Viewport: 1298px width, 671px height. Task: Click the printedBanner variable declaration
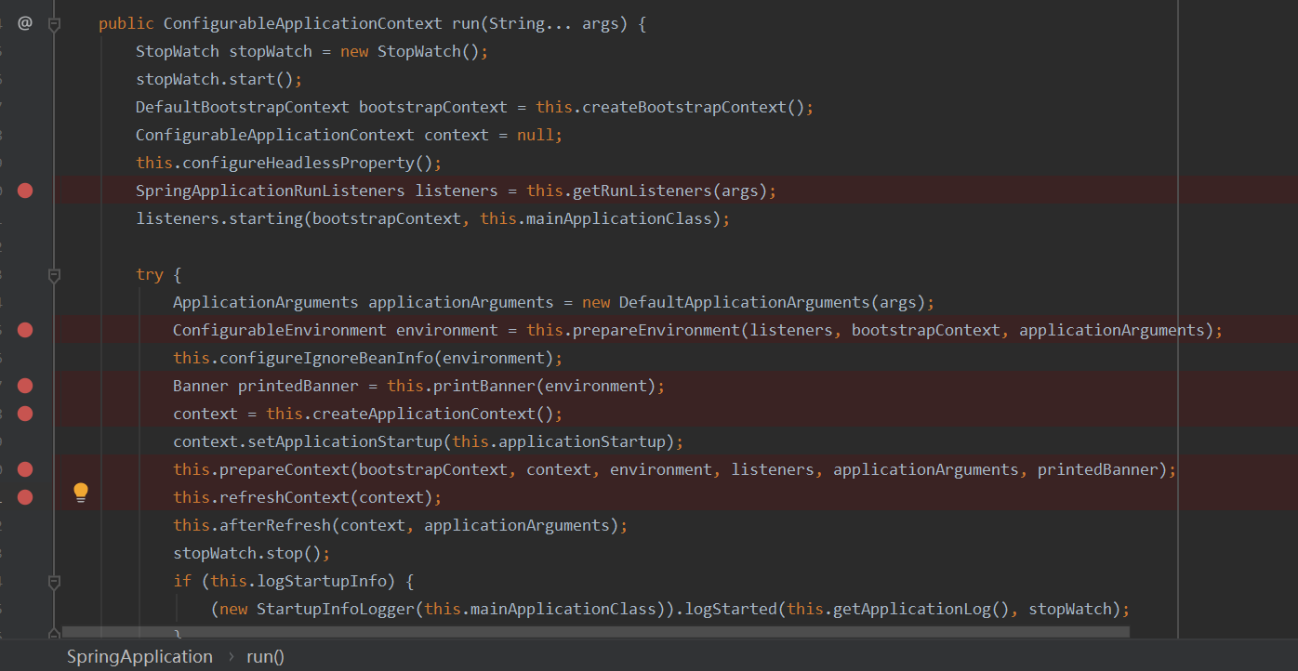pos(298,386)
